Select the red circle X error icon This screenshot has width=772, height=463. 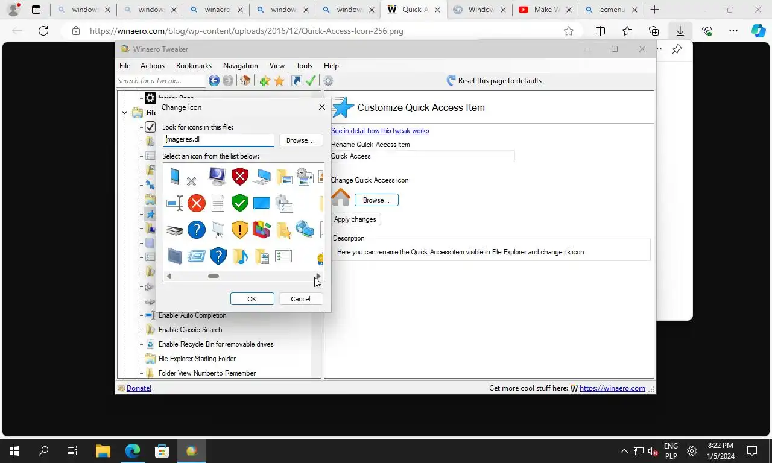click(197, 203)
